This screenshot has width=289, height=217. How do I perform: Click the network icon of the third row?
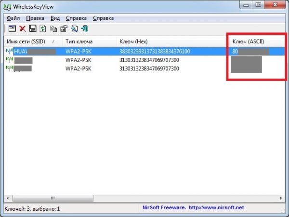point(10,68)
